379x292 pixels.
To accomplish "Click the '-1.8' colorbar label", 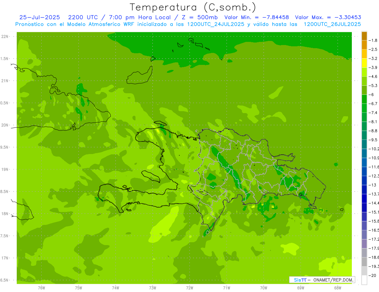I will pyautogui.click(x=373, y=40).
